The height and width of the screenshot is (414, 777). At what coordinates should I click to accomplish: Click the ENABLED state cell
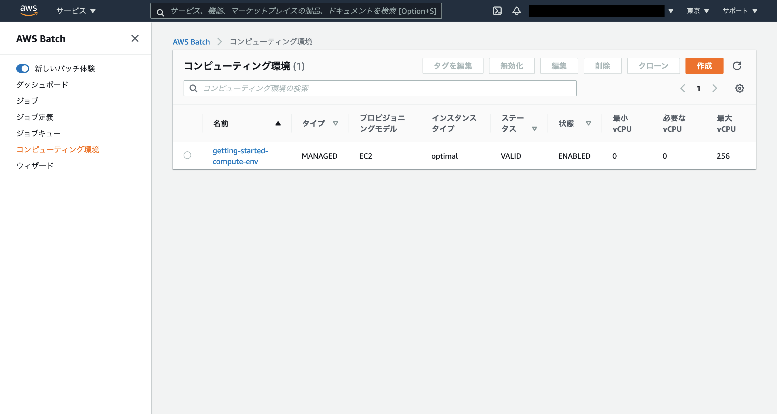click(574, 156)
